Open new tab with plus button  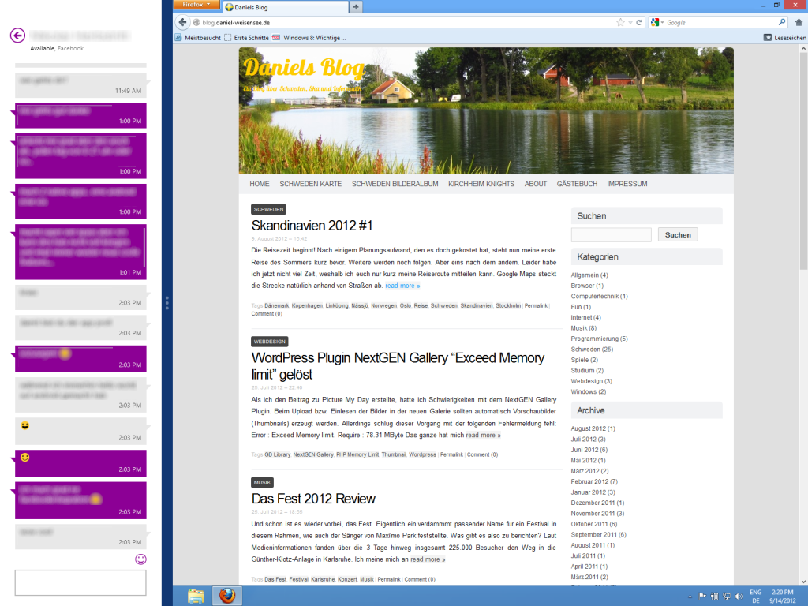pos(356,7)
